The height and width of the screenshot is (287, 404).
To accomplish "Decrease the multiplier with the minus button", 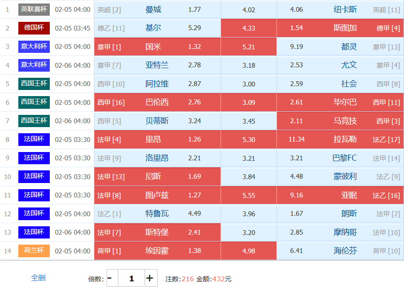I will [110, 278].
